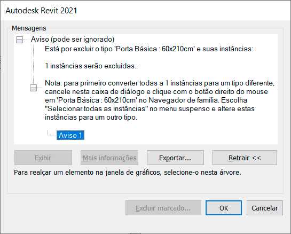
Task: Open Mais informações for this warning
Action: click(x=109, y=158)
